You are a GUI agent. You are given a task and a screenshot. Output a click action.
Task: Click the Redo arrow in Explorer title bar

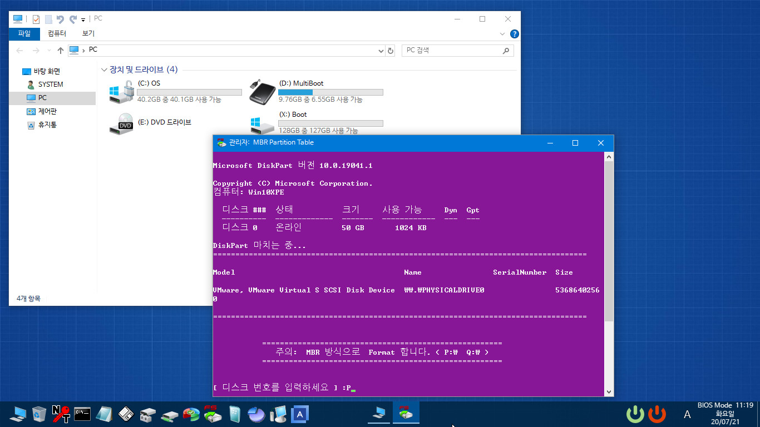pos(72,19)
